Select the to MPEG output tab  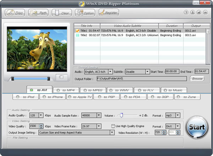click(93, 90)
